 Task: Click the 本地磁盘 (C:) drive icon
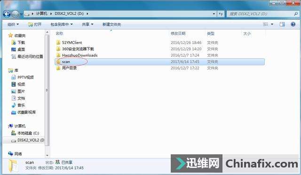(x=14, y=133)
